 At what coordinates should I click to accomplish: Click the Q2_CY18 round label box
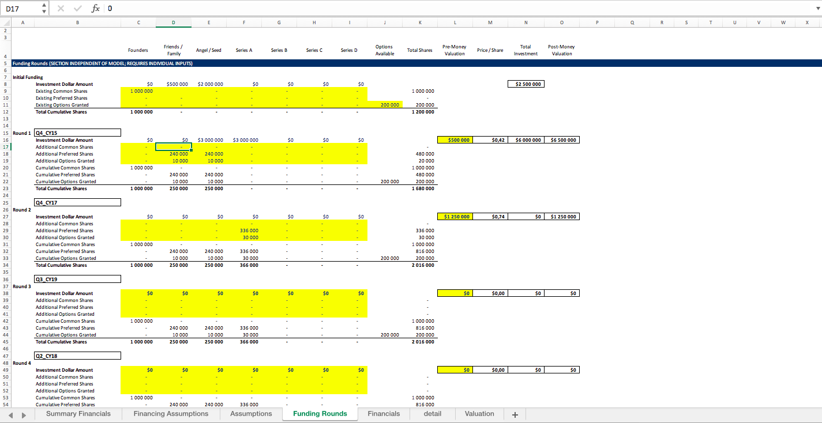[77, 356]
